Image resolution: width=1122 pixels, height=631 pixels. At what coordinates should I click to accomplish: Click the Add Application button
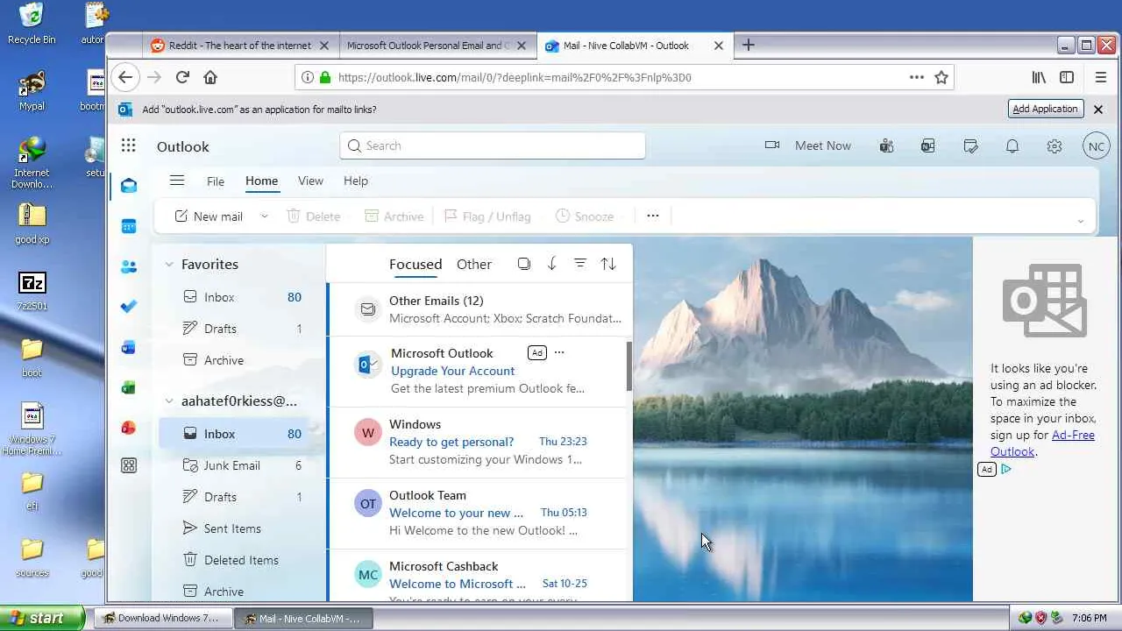[x=1045, y=109]
